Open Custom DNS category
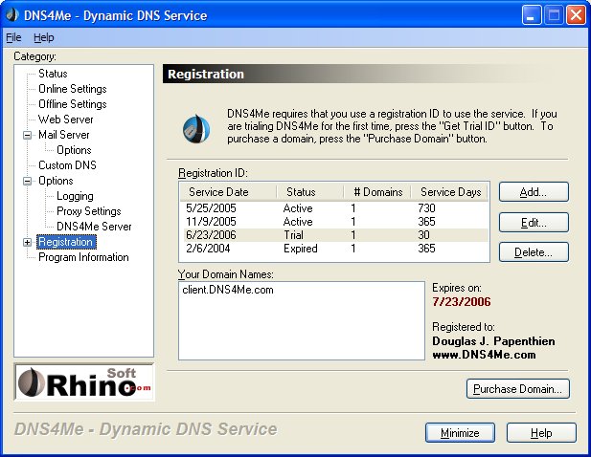591x457 pixels. click(x=67, y=165)
